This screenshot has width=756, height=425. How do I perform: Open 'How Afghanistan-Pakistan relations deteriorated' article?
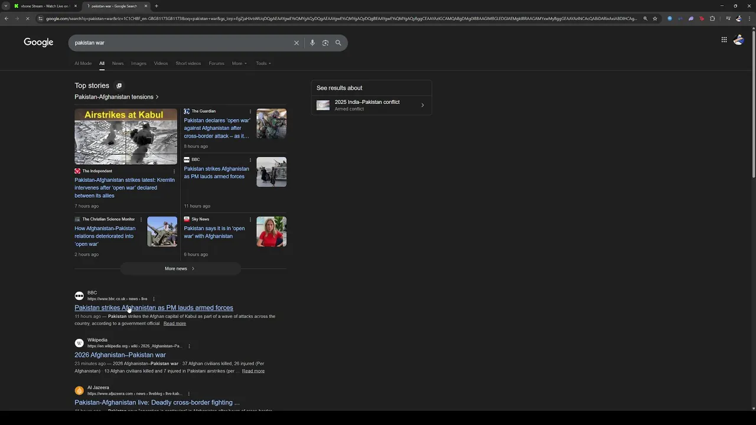coord(105,236)
